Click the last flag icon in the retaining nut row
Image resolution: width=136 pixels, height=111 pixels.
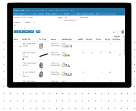tap(71, 74)
